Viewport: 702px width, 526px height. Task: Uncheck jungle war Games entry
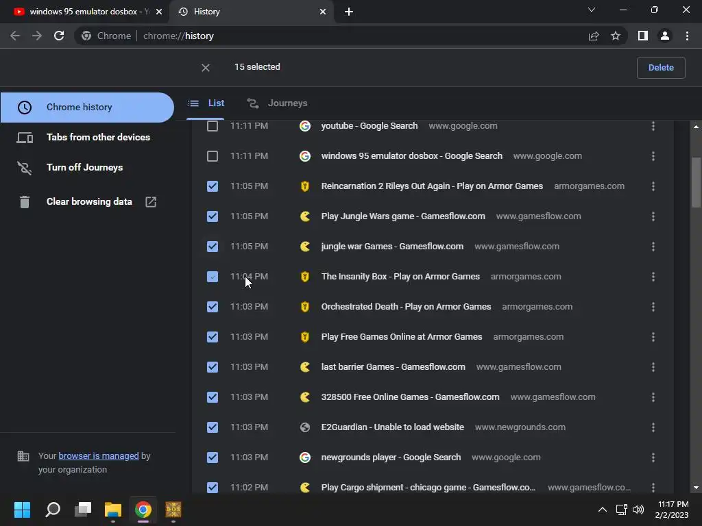coord(213,247)
